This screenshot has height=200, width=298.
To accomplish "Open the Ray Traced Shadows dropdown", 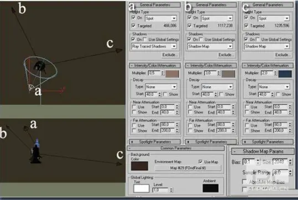I will (x=154, y=46).
